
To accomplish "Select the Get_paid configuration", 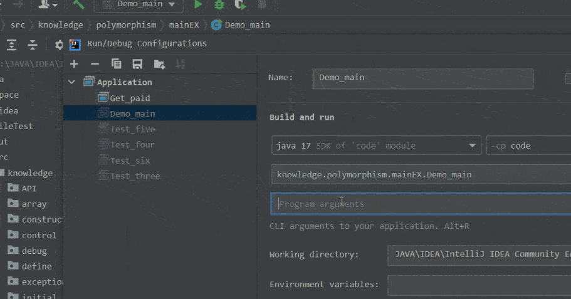I will coord(130,98).
